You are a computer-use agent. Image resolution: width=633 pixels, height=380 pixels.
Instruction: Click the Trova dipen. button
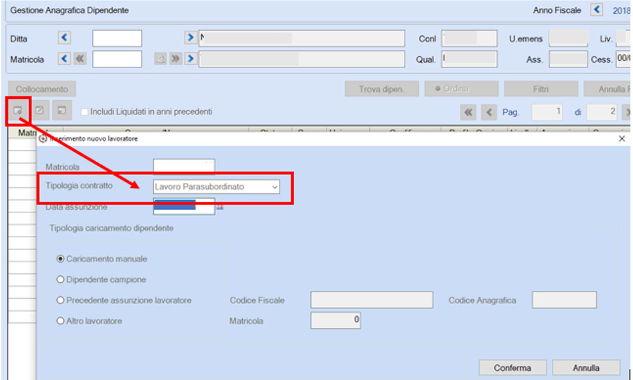[x=382, y=89]
